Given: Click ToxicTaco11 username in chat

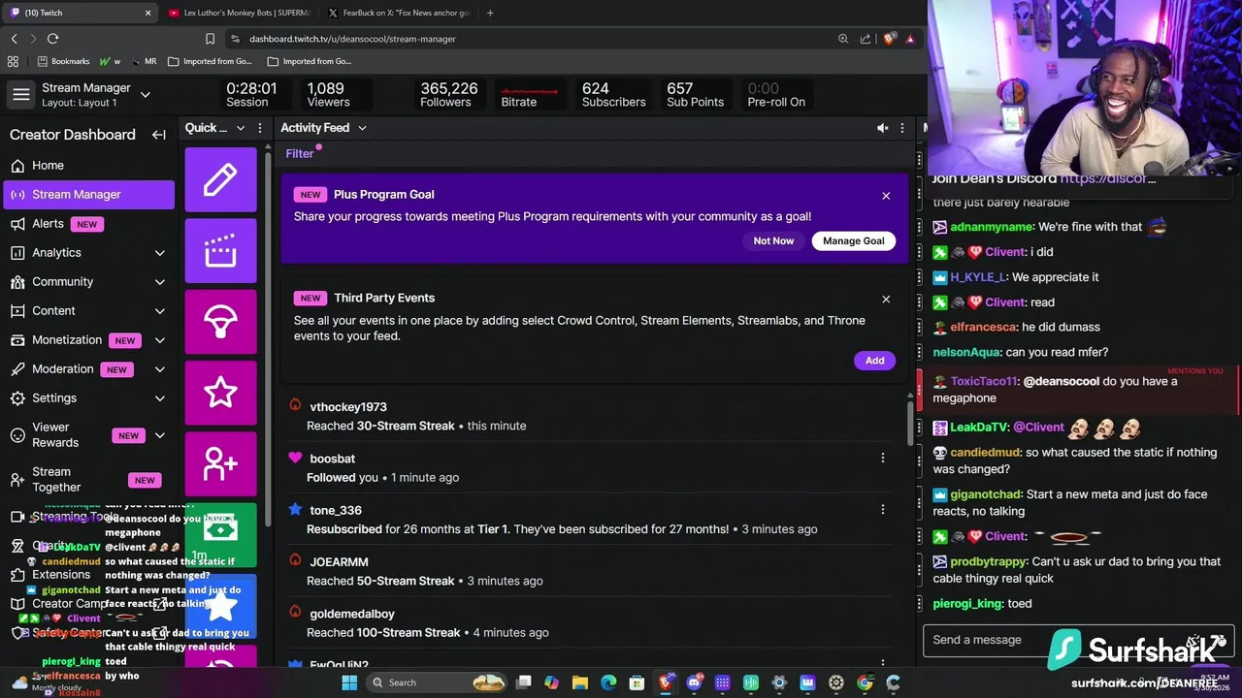Looking at the screenshot, I should (x=984, y=382).
